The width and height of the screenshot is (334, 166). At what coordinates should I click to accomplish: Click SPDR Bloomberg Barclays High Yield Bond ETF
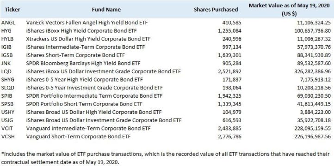click(86, 63)
